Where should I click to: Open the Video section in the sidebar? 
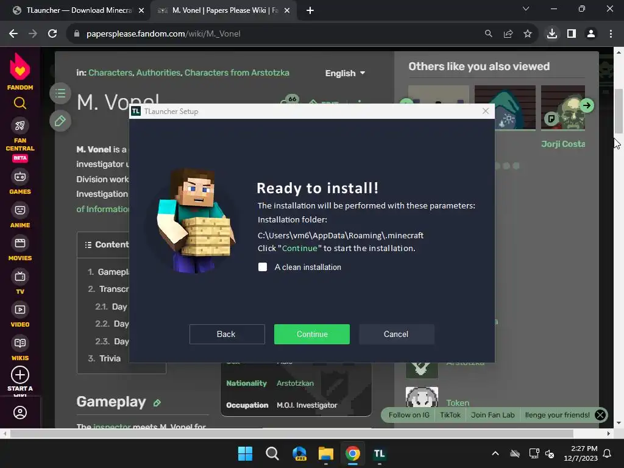click(x=20, y=315)
